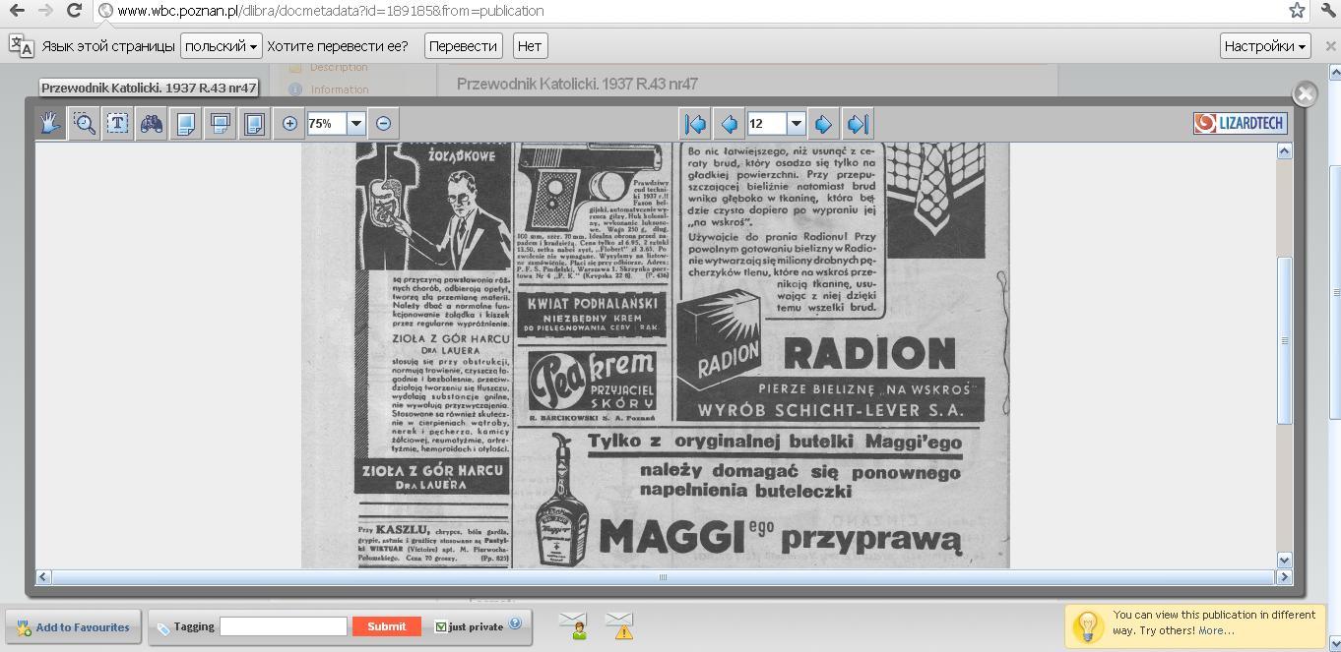Click the horizontal scrollbar under the document
The width and height of the screenshot is (1341, 652).
click(662, 577)
